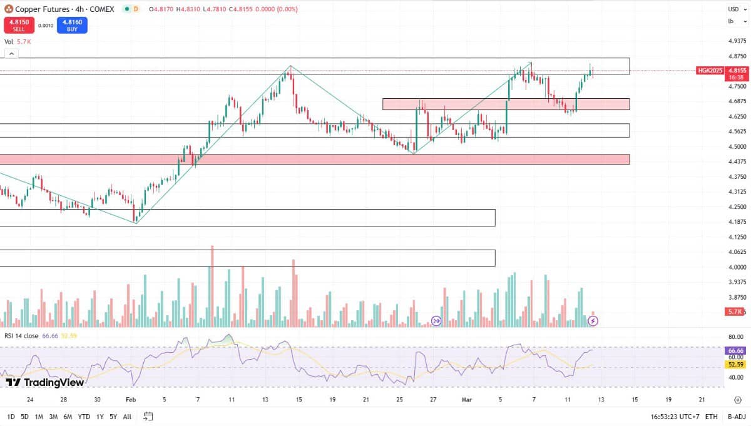Open time axis settings gear icon
Viewport: 751px width, 426px height.
point(737,400)
